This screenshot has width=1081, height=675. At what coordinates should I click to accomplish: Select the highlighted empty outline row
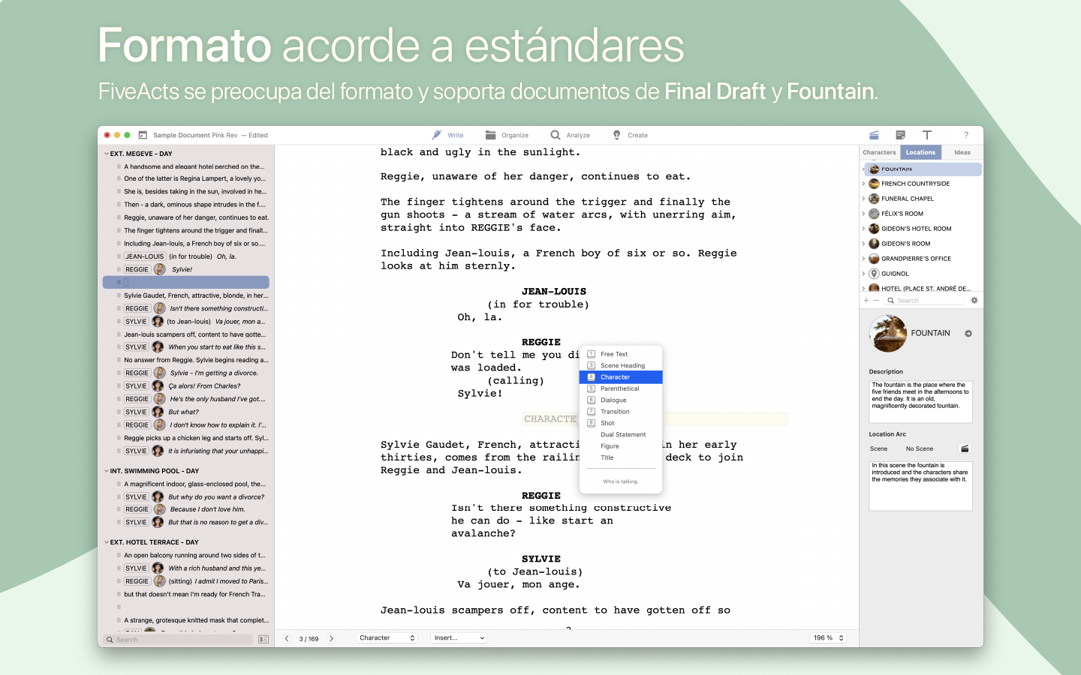pos(186,282)
